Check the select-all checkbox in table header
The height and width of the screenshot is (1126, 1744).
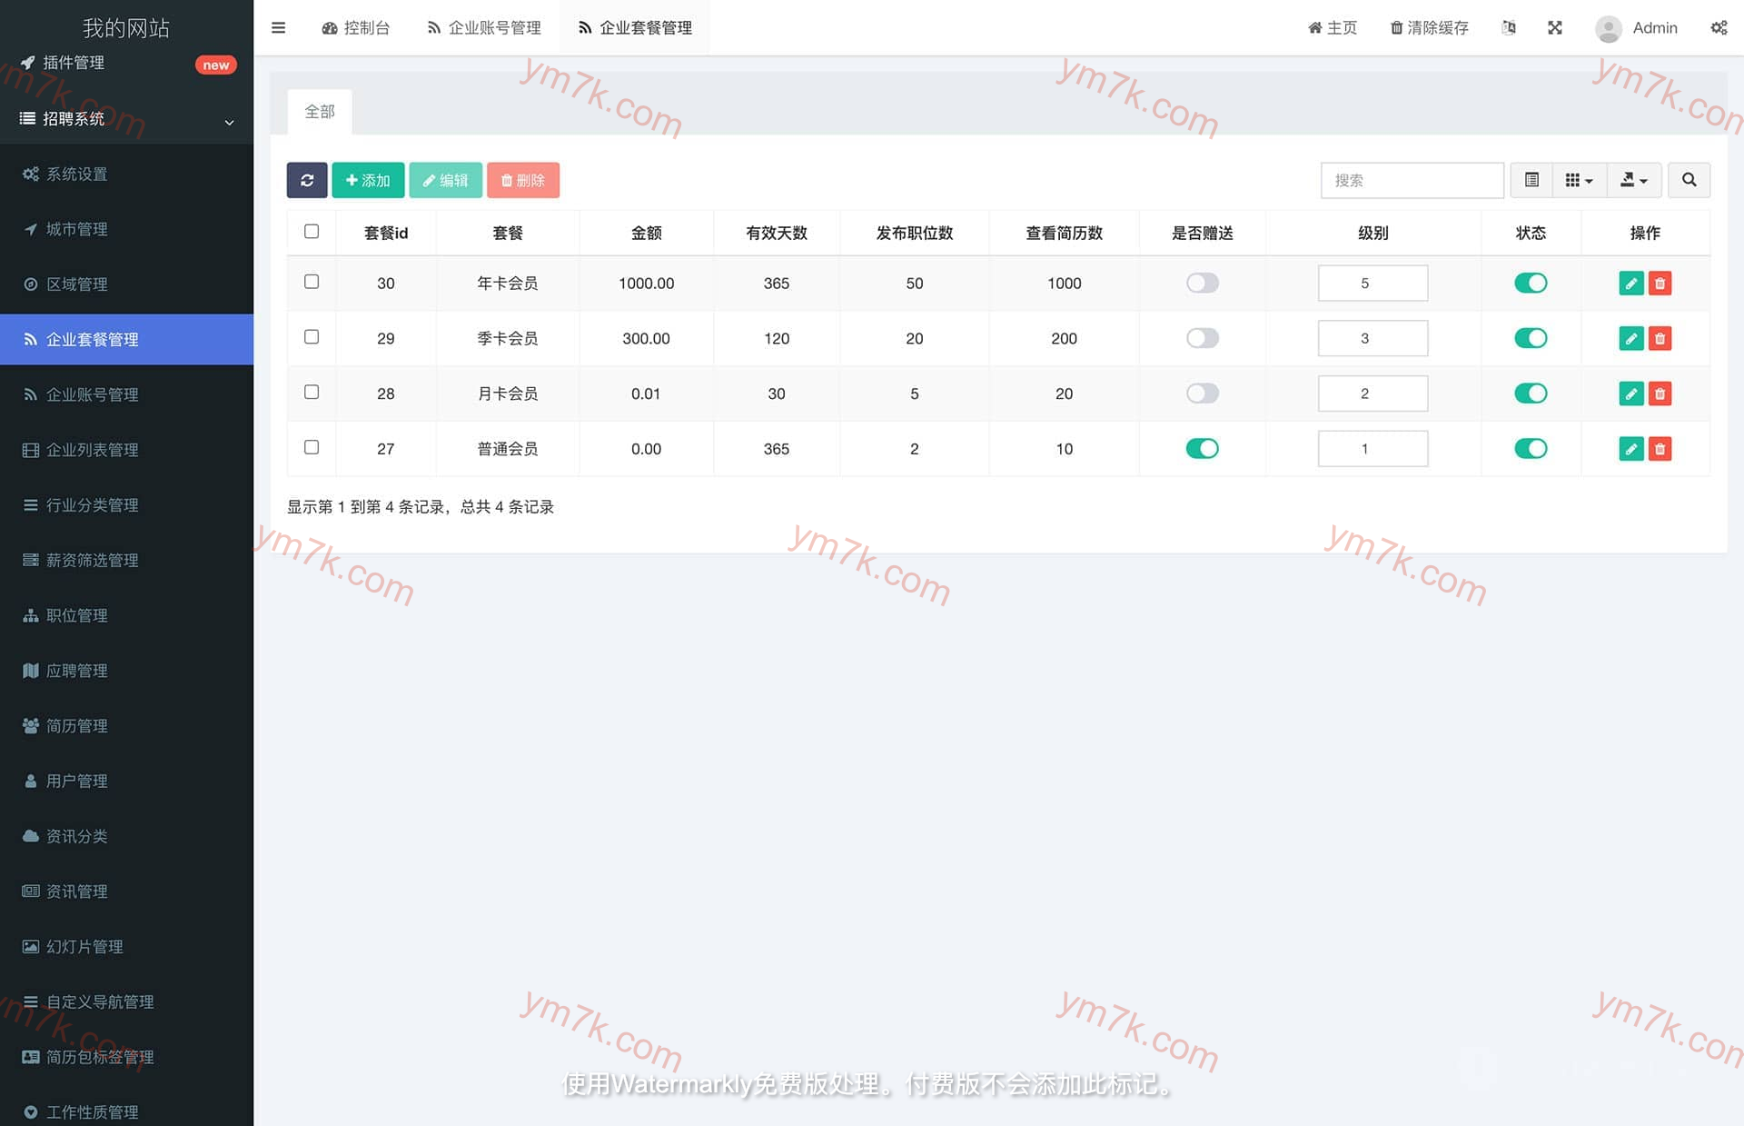pos(312,231)
